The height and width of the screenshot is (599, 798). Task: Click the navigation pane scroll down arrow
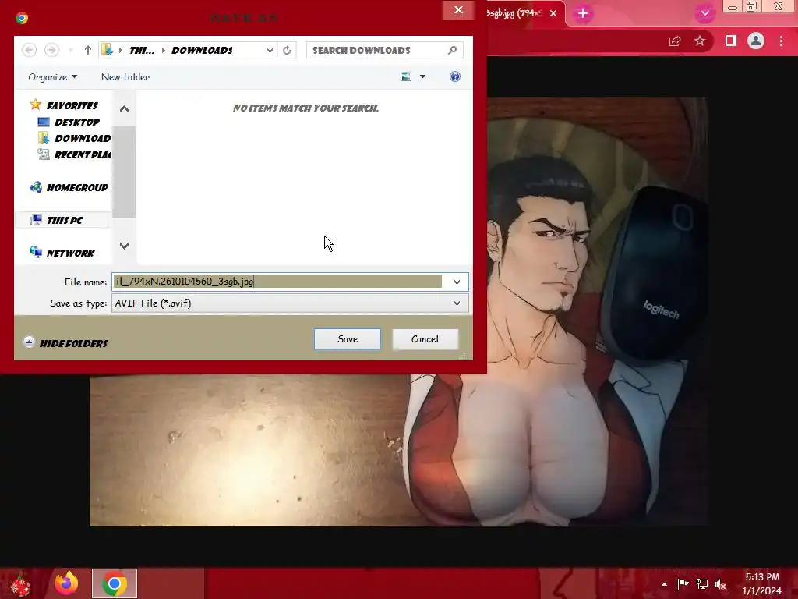click(x=124, y=246)
